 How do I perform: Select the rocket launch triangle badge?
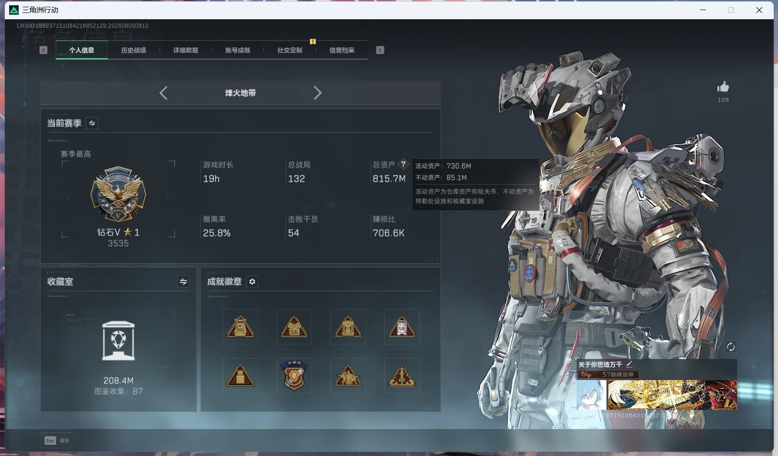pyautogui.click(x=402, y=375)
